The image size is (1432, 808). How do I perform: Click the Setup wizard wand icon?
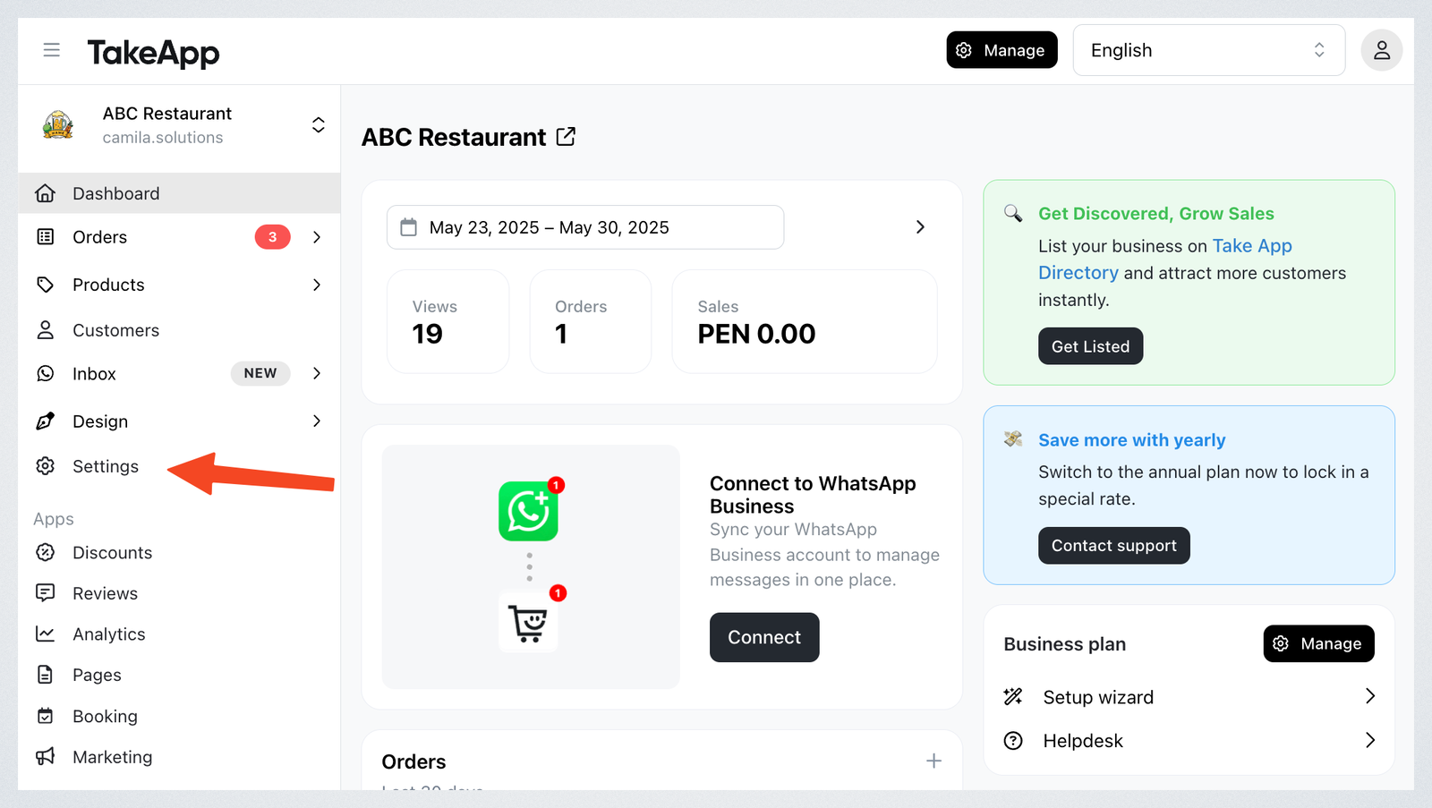(x=1013, y=697)
